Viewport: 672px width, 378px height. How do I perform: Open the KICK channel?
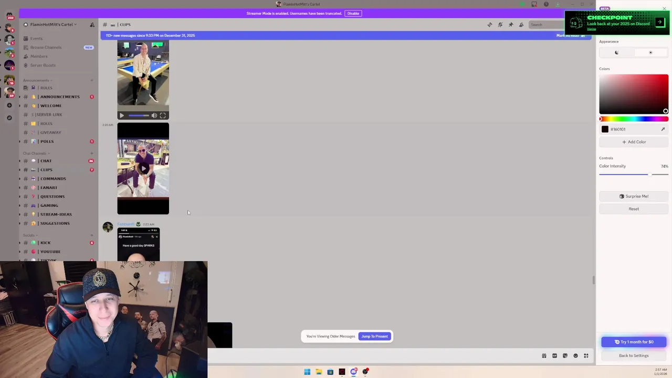(58, 243)
